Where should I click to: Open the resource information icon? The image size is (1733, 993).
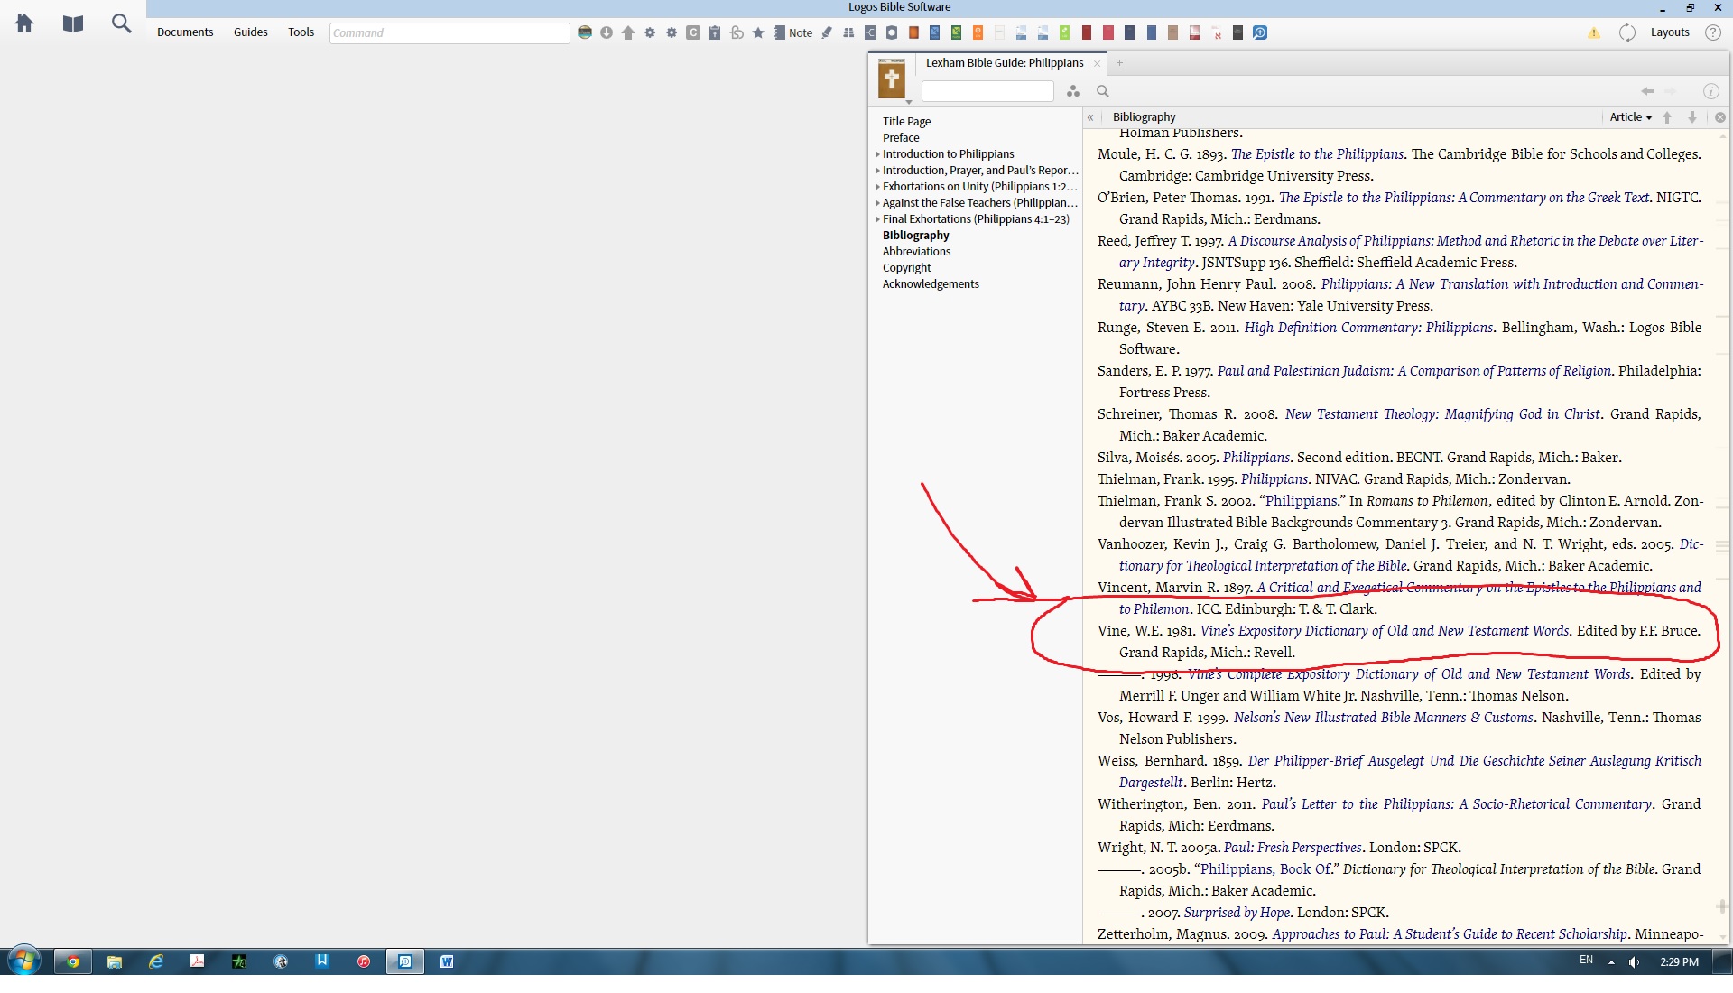point(1710,91)
